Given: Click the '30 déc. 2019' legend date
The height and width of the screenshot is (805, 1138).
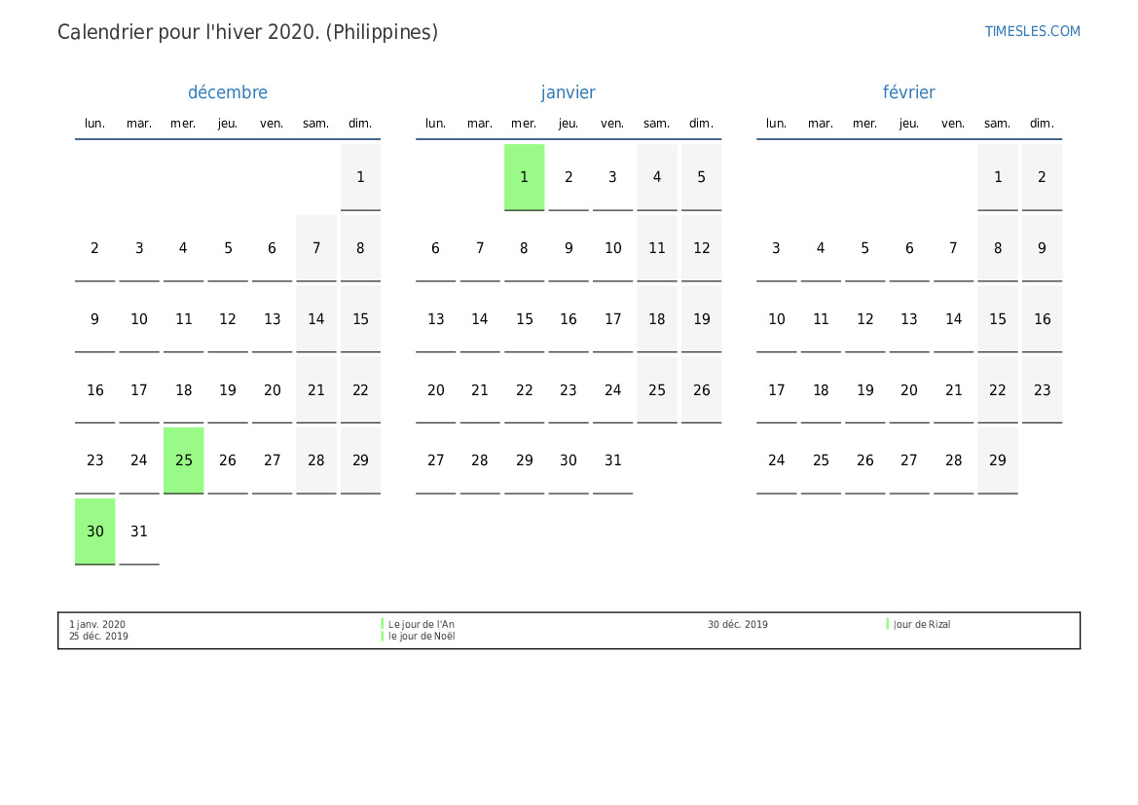Looking at the screenshot, I should (737, 625).
